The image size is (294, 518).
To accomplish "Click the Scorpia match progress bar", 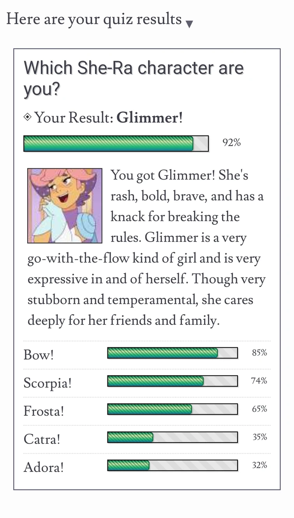I will pyautogui.click(x=172, y=381).
